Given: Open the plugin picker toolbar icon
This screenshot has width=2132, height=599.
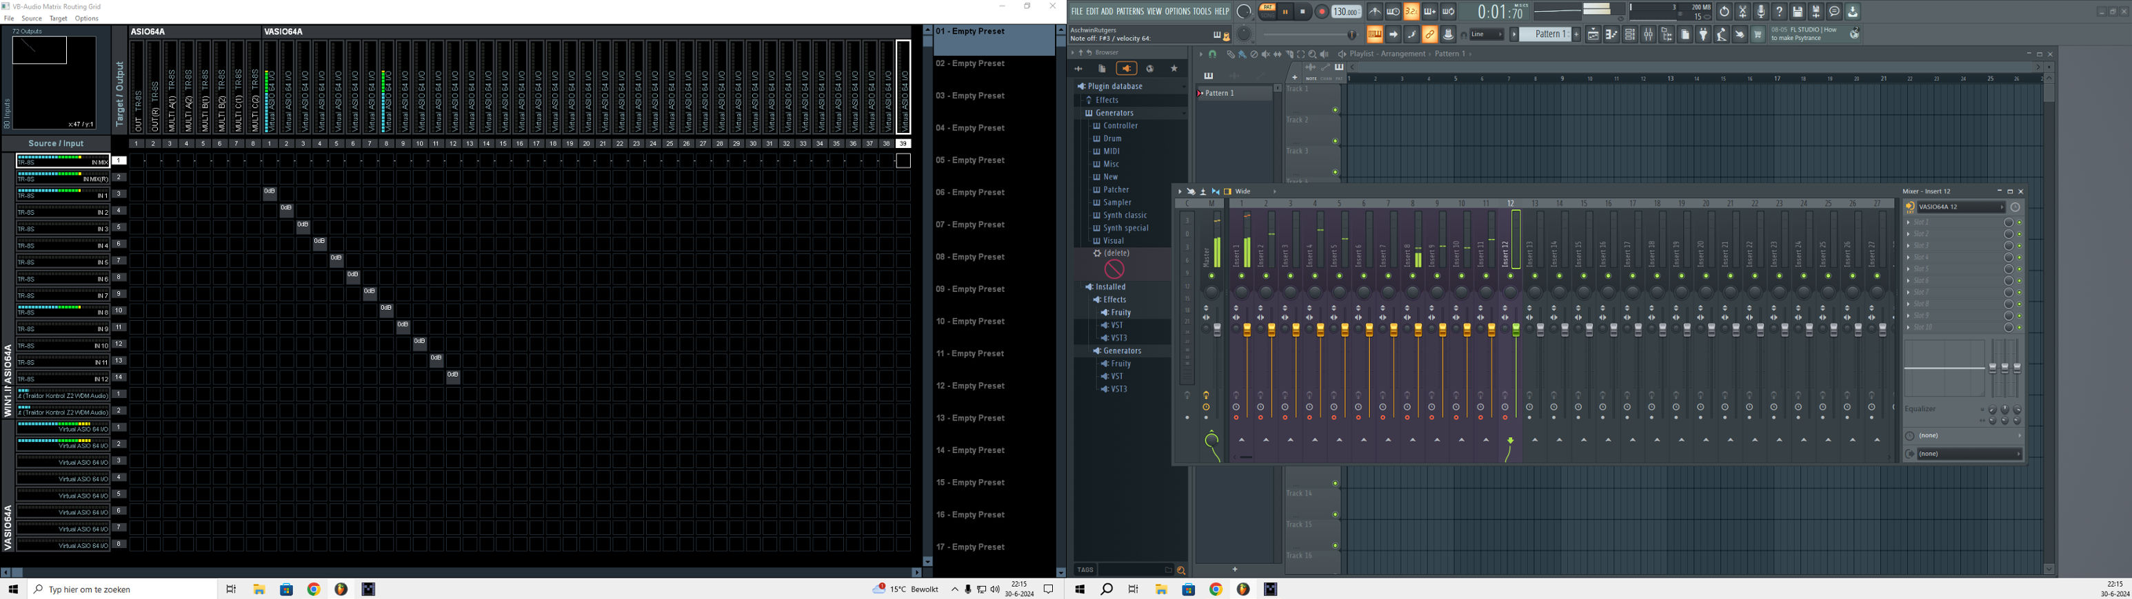Looking at the screenshot, I should point(1703,34).
